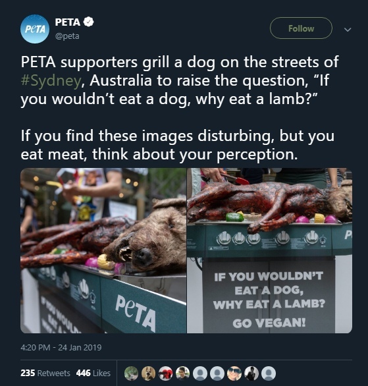Open the PETA profile avatar
This screenshot has width=368, height=386.
[35, 29]
